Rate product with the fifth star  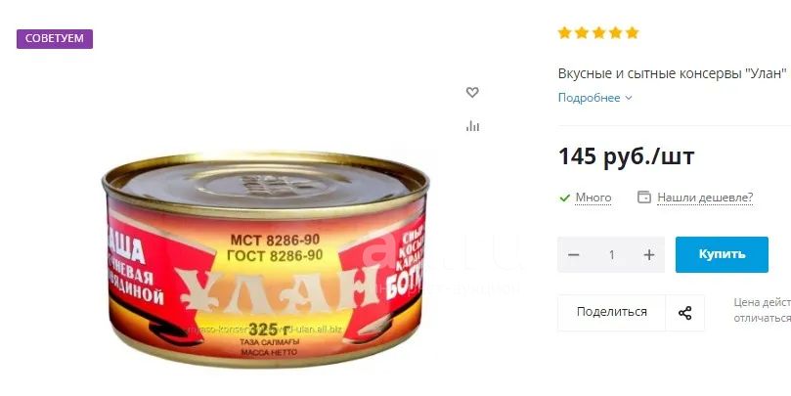click(x=633, y=33)
